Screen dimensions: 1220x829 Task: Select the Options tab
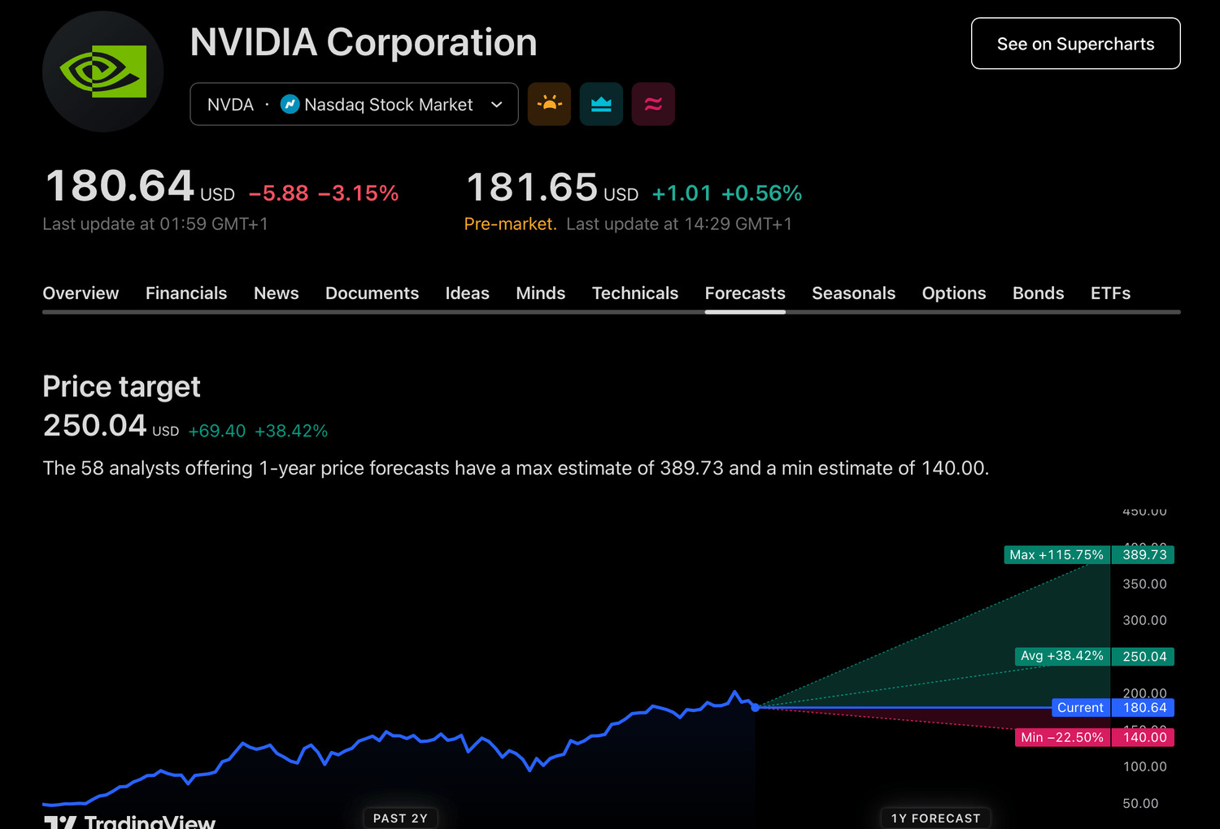[x=953, y=293]
